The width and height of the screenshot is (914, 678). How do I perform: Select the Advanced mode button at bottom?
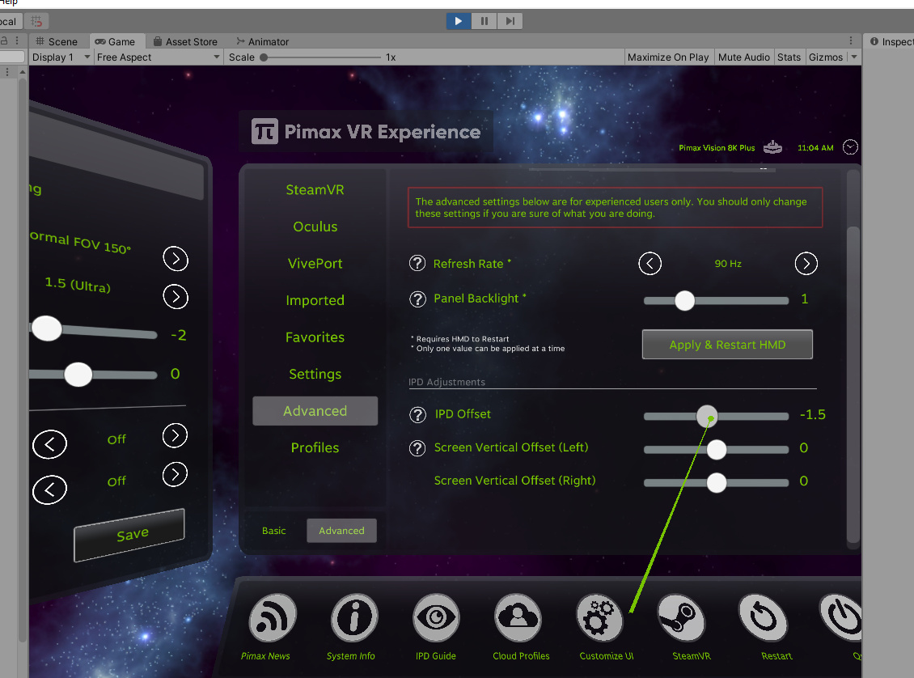pyautogui.click(x=341, y=531)
